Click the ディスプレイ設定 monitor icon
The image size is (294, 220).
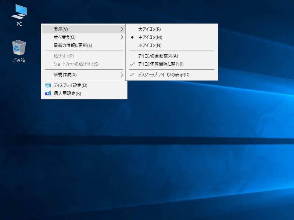[48, 85]
